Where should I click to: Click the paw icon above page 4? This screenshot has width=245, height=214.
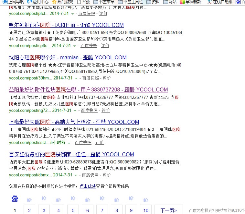pyautogui.click(x=59, y=200)
